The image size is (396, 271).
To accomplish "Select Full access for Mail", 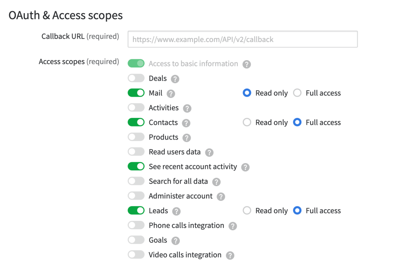I will (x=297, y=93).
